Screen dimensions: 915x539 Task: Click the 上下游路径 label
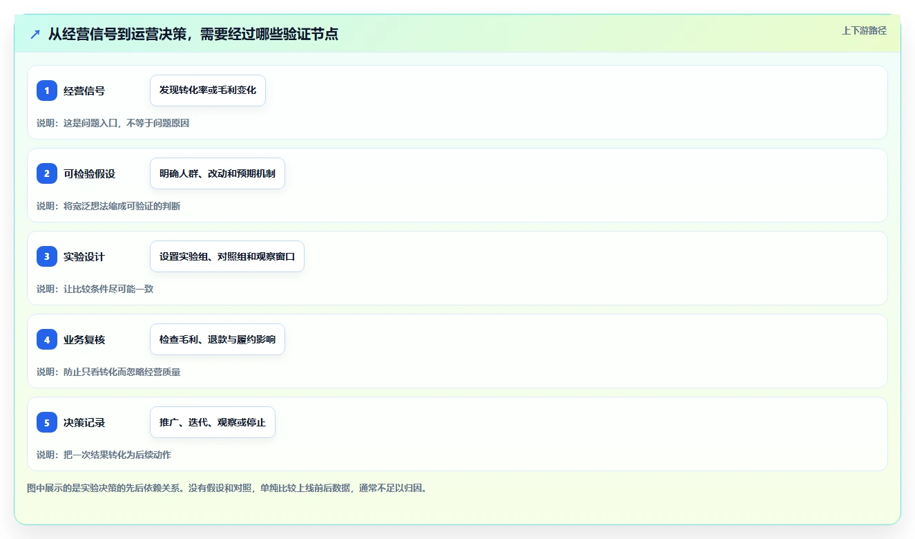pos(864,30)
